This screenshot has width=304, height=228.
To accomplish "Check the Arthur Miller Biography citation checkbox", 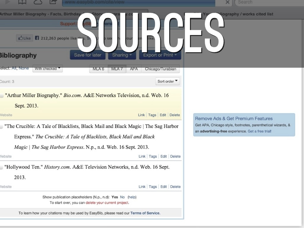I will (1, 96).
